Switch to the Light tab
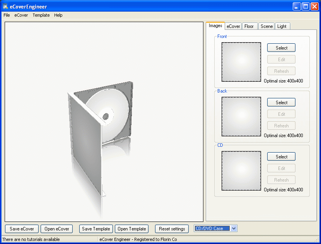Image resolution: width=321 pixels, height=244 pixels. [x=282, y=26]
